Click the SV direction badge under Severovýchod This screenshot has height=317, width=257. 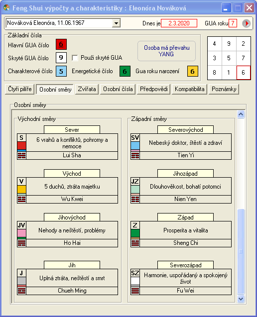pos(135,138)
